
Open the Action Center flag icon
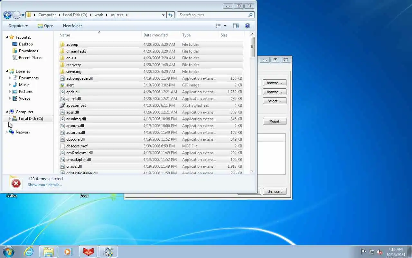(x=364, y=252)
